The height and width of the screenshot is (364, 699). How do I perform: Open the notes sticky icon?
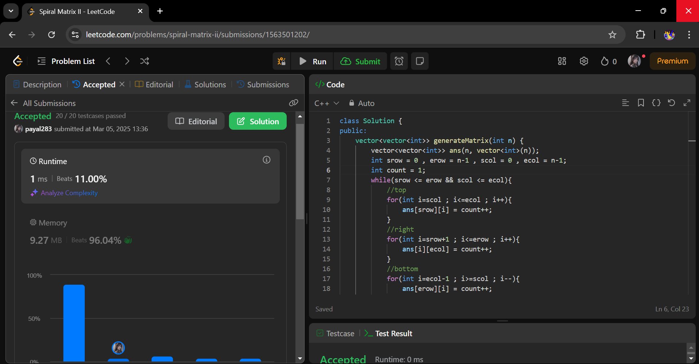pyautogui.click(x=420, y=61)
